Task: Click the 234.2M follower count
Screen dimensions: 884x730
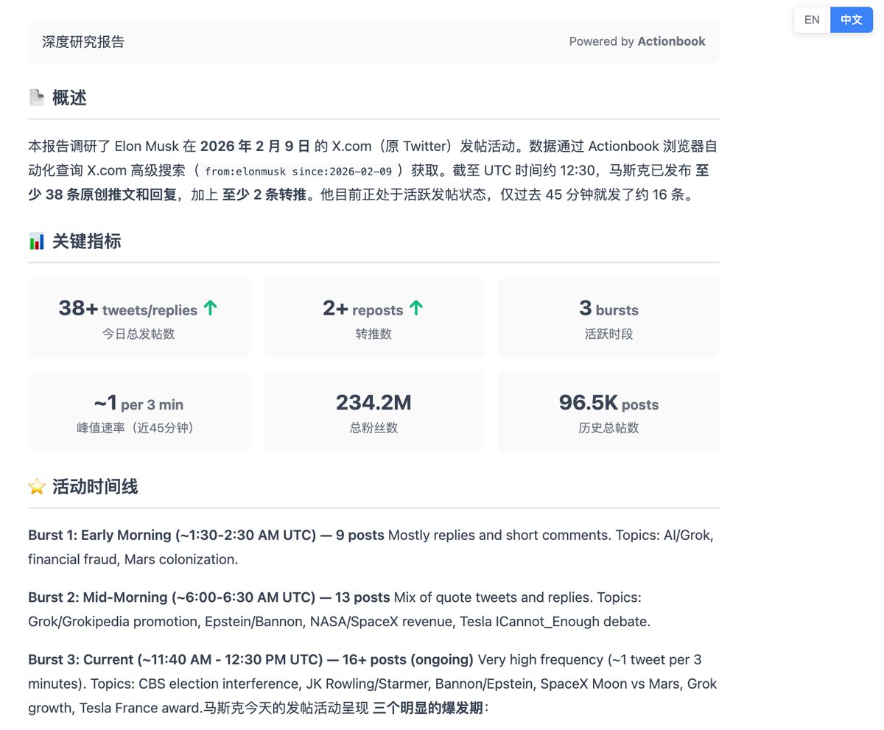Action: click(x=373, y=403)
